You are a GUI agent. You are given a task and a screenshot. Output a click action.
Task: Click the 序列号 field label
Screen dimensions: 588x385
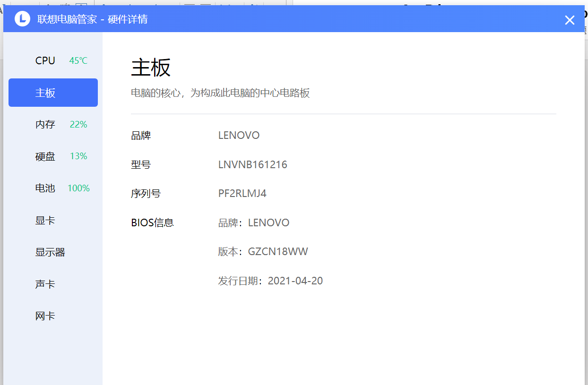point(146,194)
